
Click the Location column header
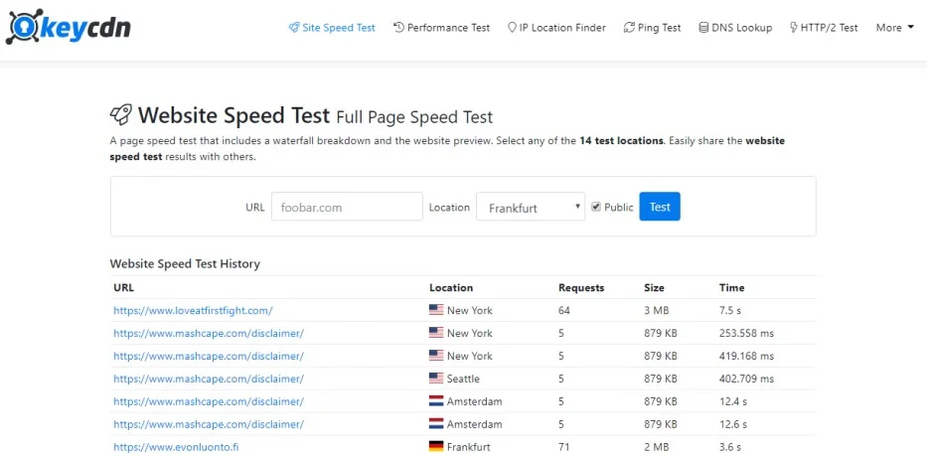pos(451,287)
